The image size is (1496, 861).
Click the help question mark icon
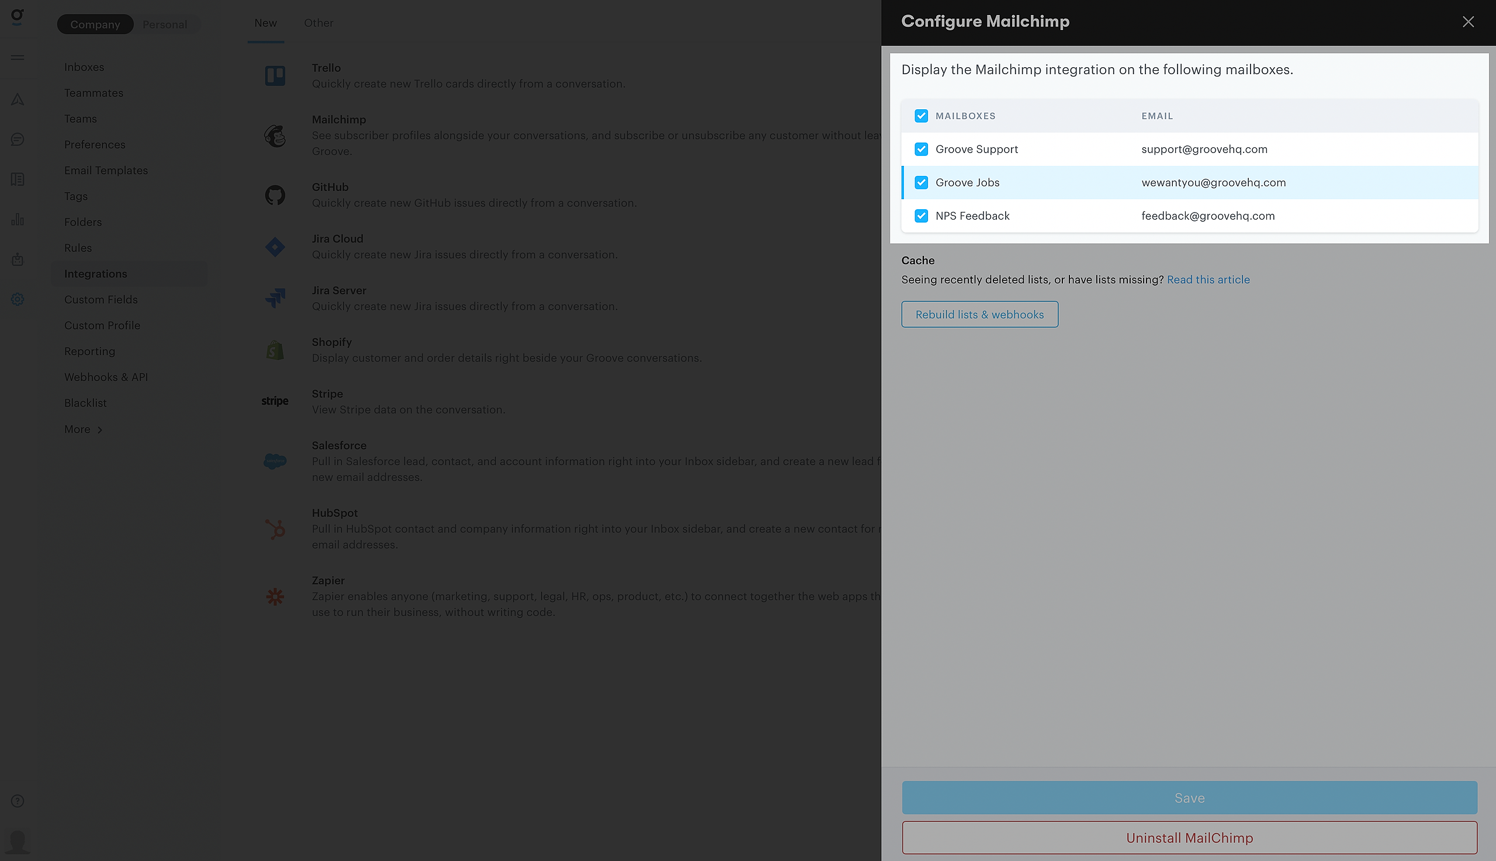18,801
